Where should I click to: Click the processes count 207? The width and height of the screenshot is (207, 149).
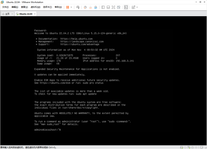[118, 55]
